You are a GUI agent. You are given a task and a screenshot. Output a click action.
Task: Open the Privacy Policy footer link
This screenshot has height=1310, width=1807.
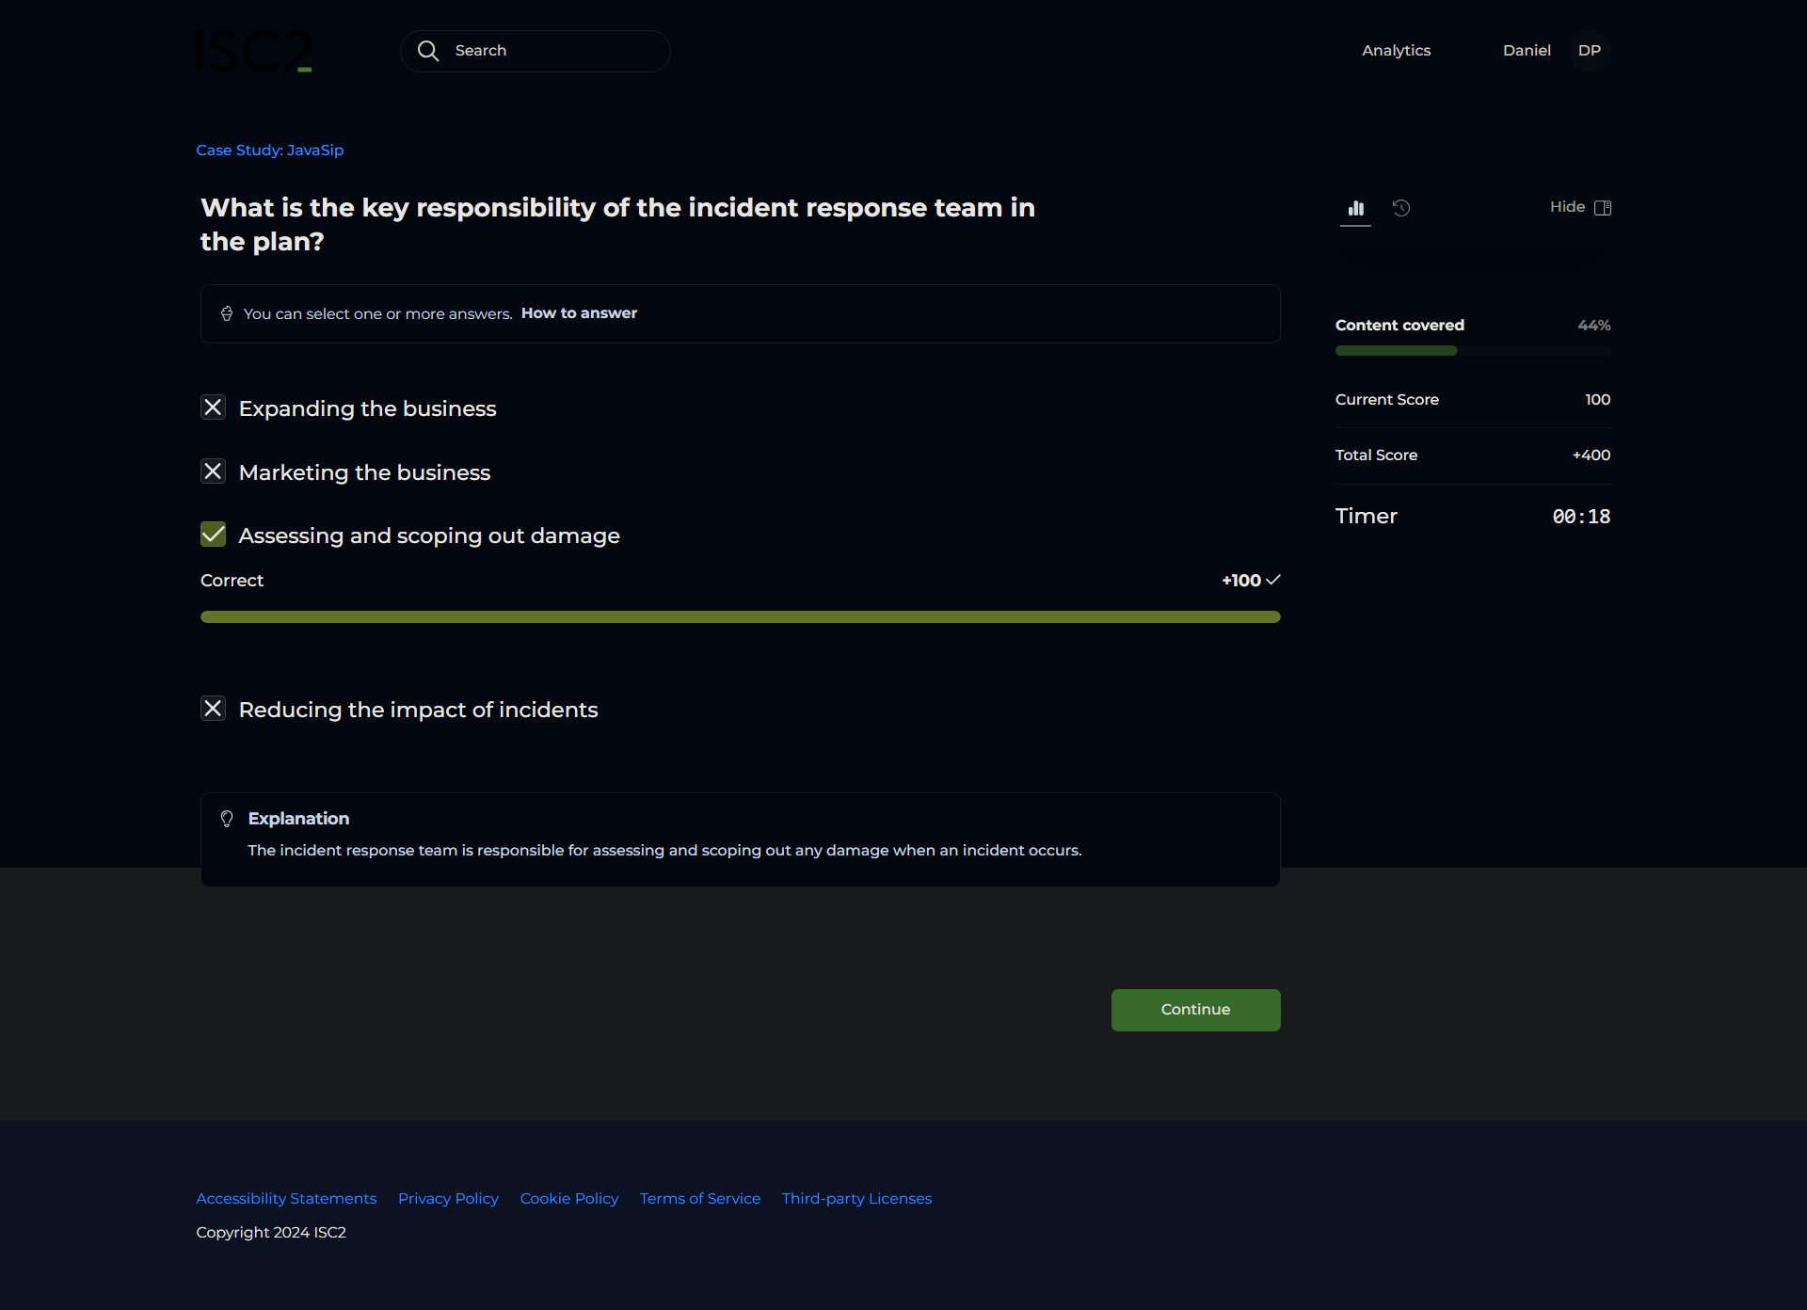pyautogui.click(x=448, y=1199)
